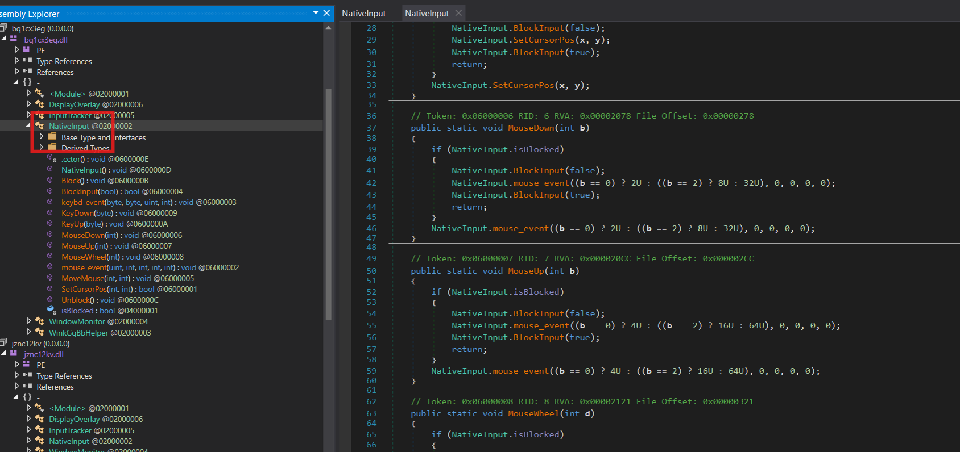960x452 pixels.
Task: Click the method icon beside MouseDown(int)
Action: pos(50,235)
